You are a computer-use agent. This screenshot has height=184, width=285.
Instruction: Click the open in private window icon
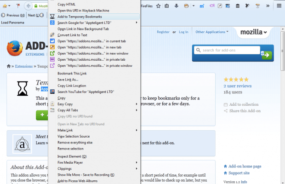pyautogui.click(x=52, y=65)
